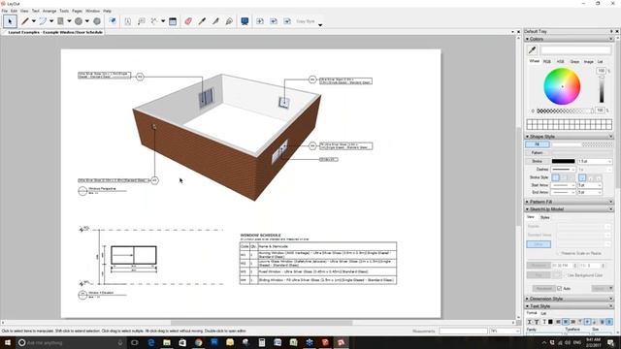Click the Offset tool icon
This screenshot has width=621, height=349.
pyautogui.click(x=113, y=21)
